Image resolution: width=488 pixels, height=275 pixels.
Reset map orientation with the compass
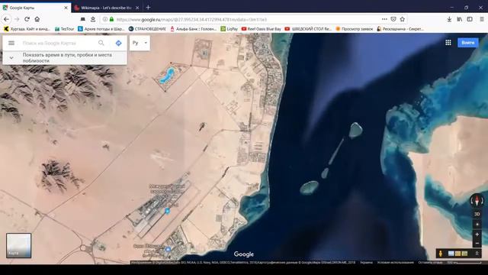(477, 200)
